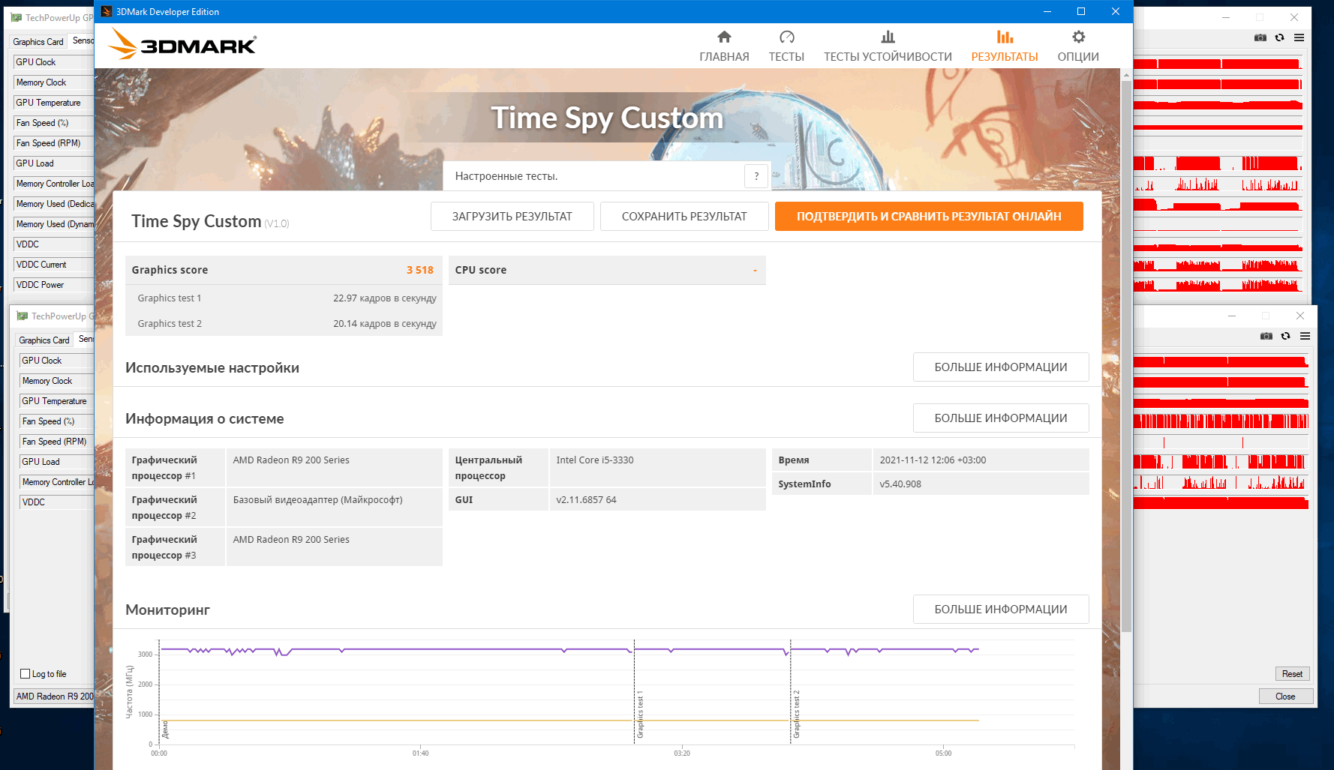This screenshot has width=1334, height=770.
Task: Click the Демо marker on monitoring chart
Action: click(166, 730)
